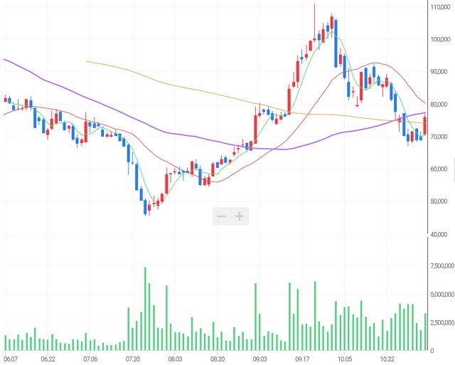Click the 5,000,000 volume axis label
The height and width of the screenshot is (365, 455).
pyautogui.click(x=442, y=295)
